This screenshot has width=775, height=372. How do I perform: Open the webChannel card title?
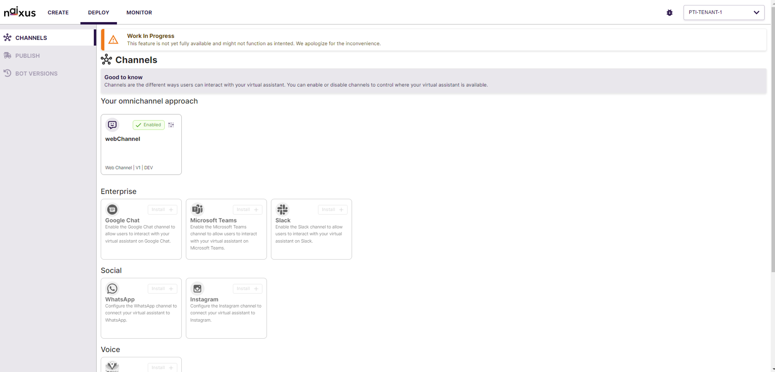[x=122, y=139]
